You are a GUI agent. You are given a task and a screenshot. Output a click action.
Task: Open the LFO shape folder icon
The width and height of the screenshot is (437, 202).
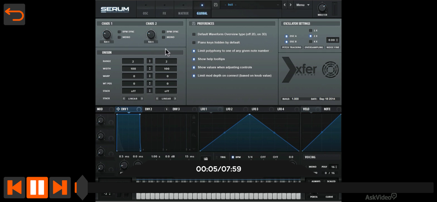[x=206, y=158]
